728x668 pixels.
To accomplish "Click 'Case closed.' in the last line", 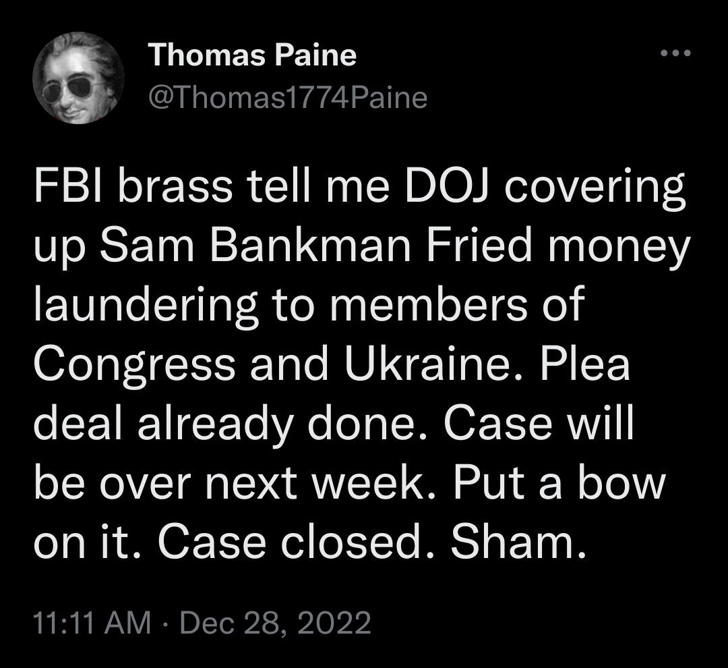I will click(296, 542).
